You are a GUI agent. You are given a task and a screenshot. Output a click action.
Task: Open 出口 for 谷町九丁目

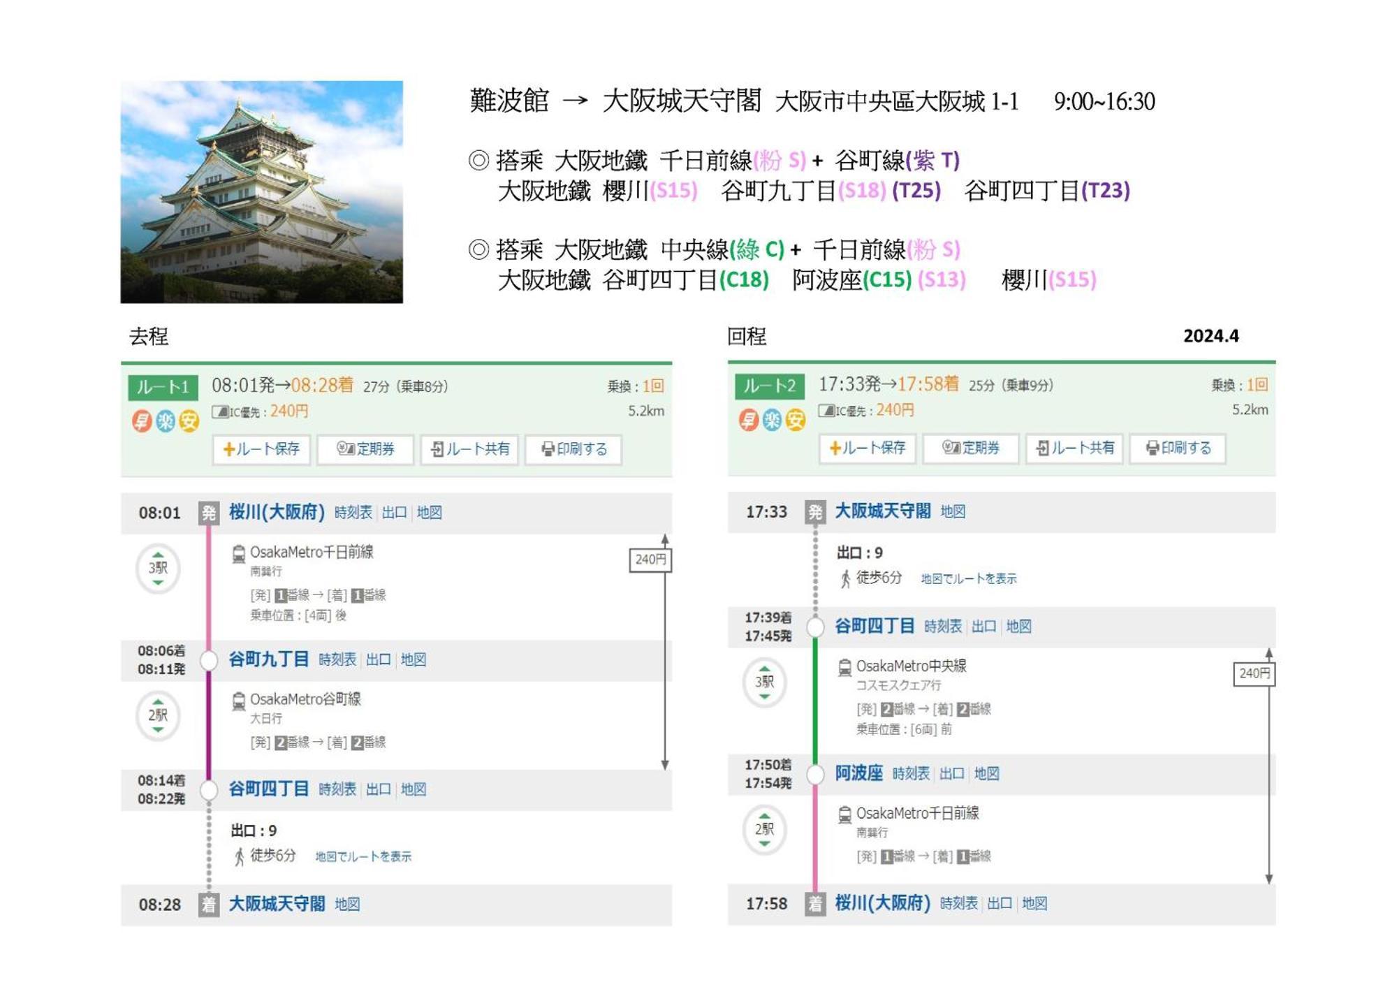[378, 659]
